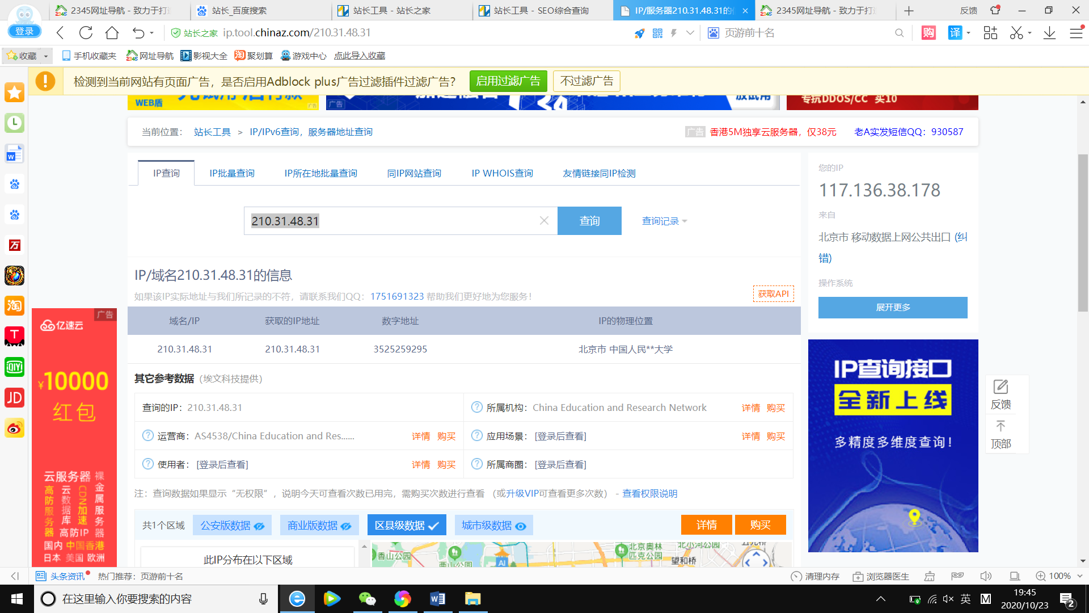Open the 收藏 favorites dropdown arrow
The width and height of the screenshot is (1089, 613).
coord(46,56)
